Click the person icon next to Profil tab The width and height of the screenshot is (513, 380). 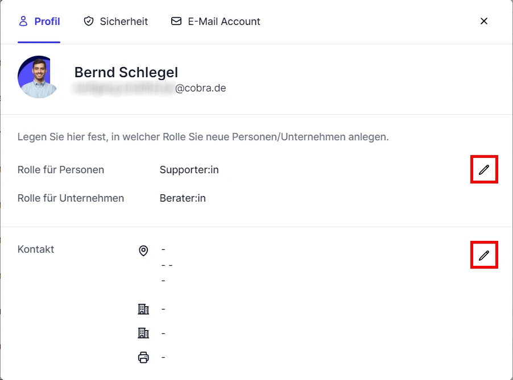(x=23, y=20)
